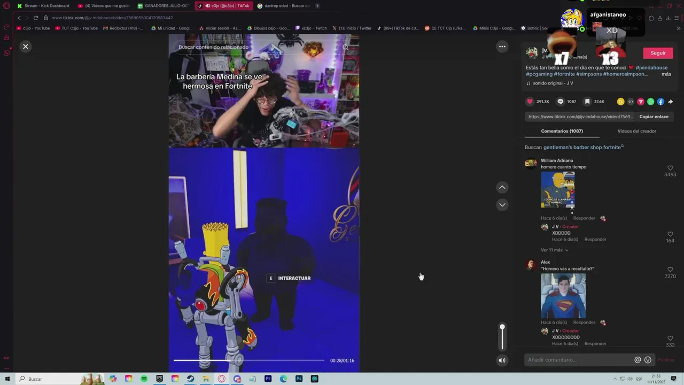The height and width of the screenshot is (385, 684).
Task: Mute the video with speaker icon
Action: coord(502,360)
